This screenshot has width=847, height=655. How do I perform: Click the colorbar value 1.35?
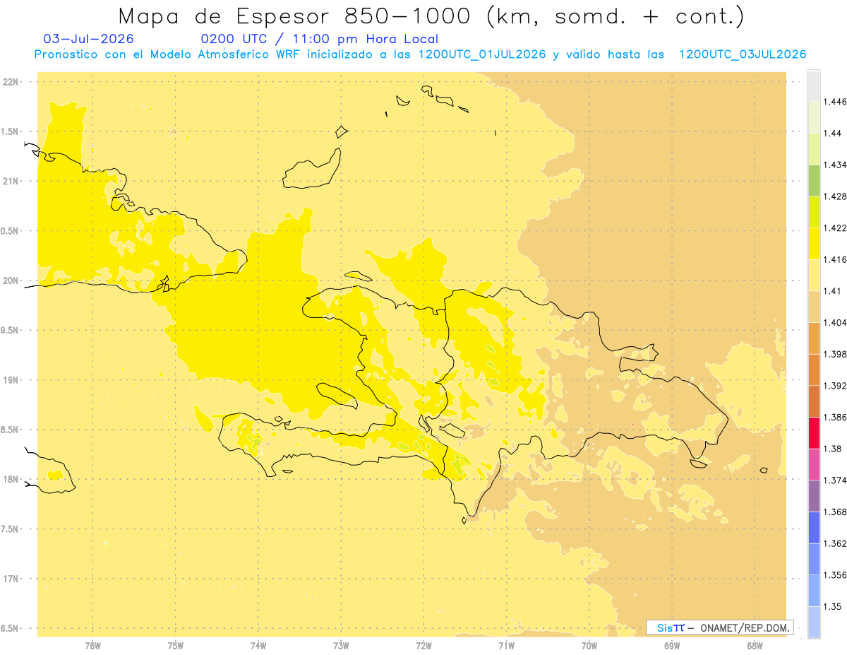point(831,606)
